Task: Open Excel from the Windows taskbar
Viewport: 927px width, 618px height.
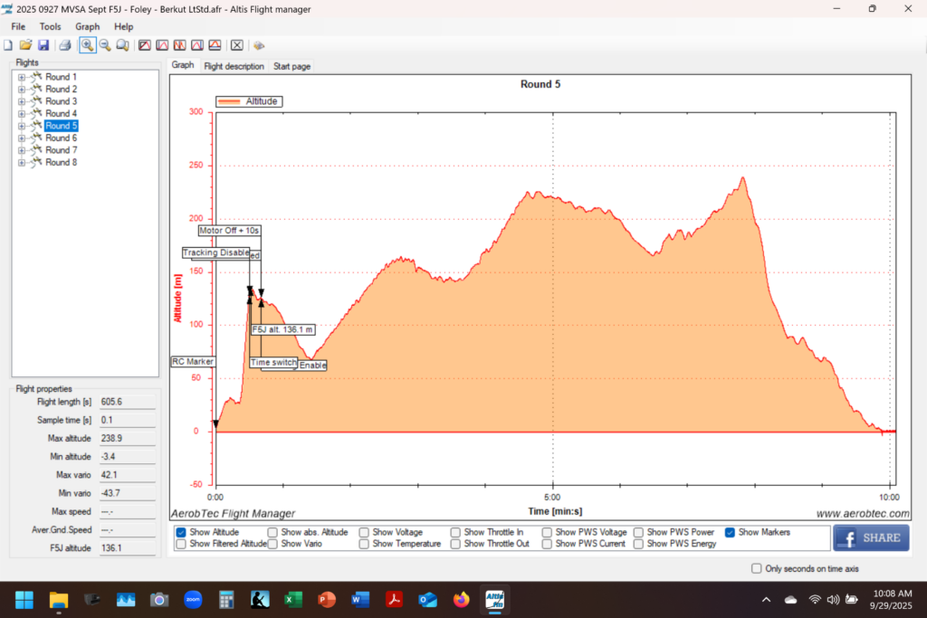Action: click(x=293, y=599)
